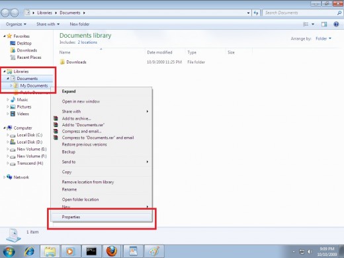Open the Share with toolbar dropdown
Image resolution: width=344 pixels, height=258 pixels.
click(x=48, y=24)
